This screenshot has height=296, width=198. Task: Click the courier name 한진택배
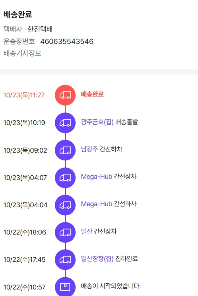[x=40, y=29]
